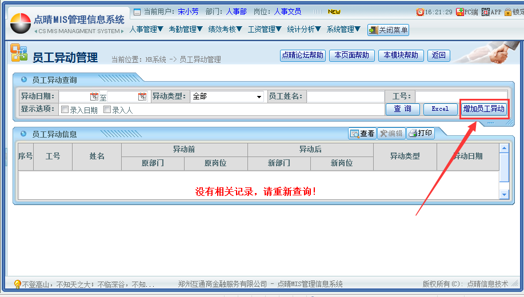
Task: Enable the 录入日期 checkbox
Action: pyautogui.click(x=65, y=110)
